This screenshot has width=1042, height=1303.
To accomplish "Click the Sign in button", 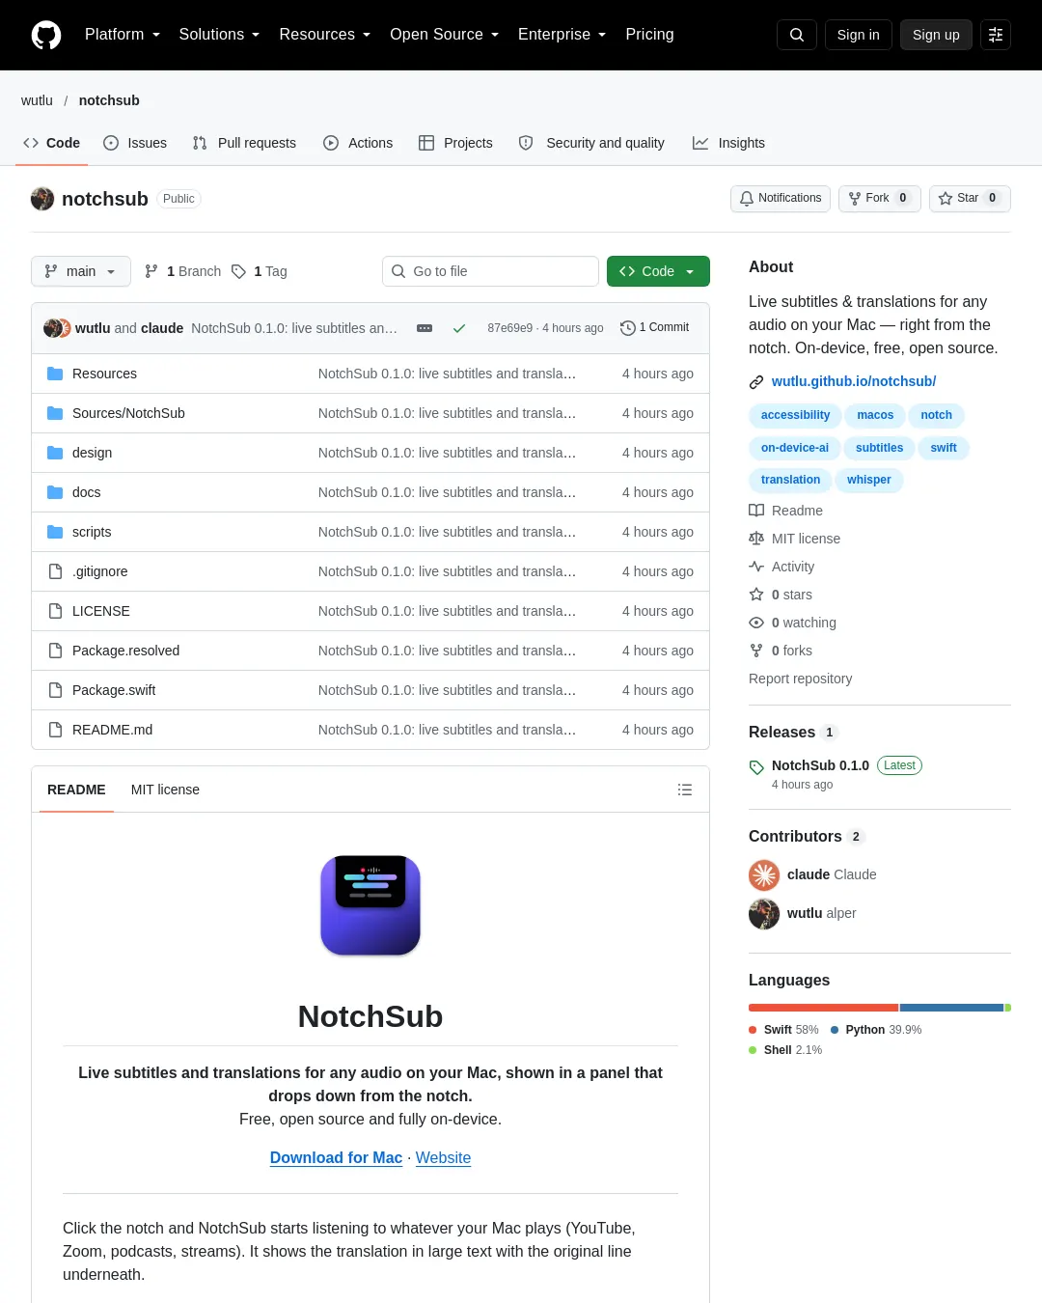I will [859, 35].
